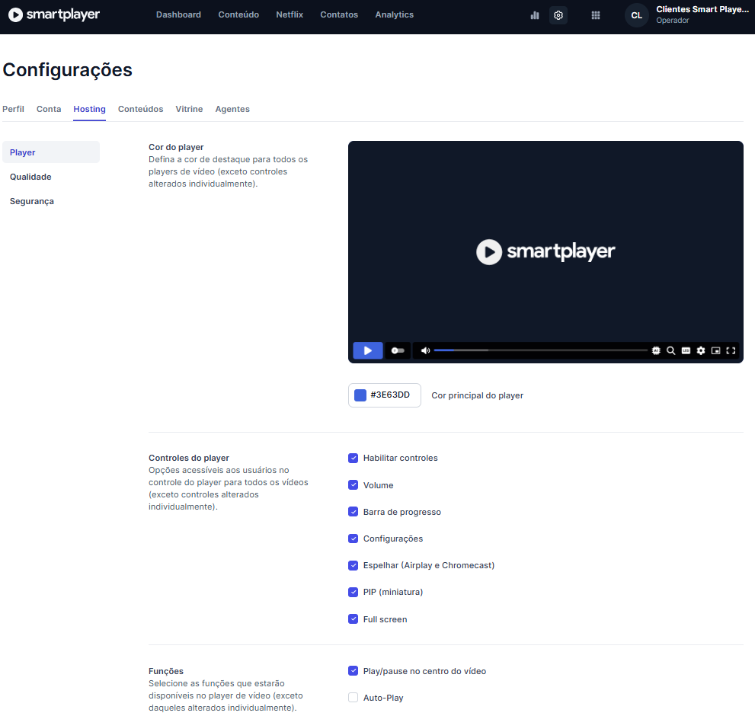This screenshot has height=716, width=755.
Task: Click the 'Controles do player' heading
Action: [x=189, y=458]
